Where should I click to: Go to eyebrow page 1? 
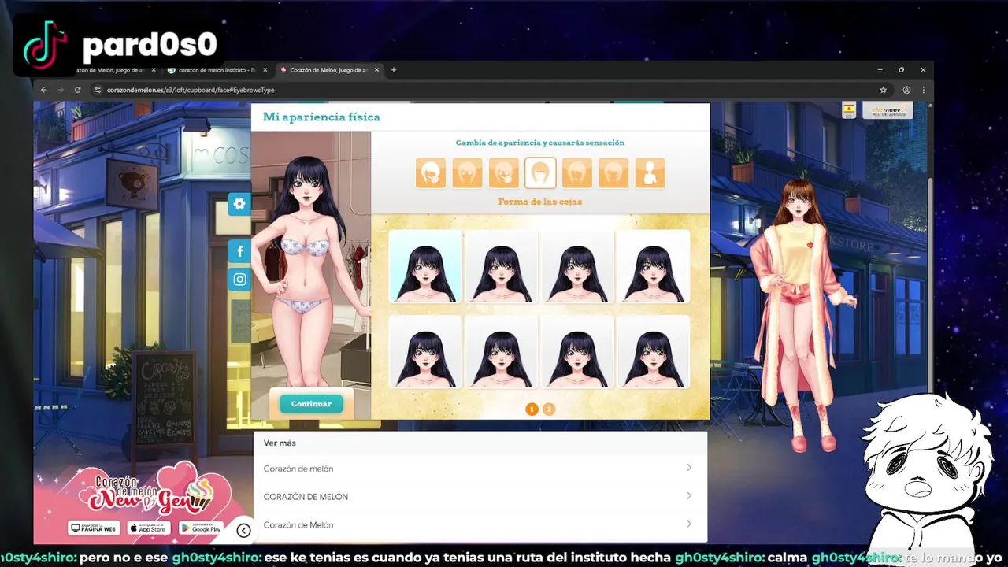[x=532, y=409]
